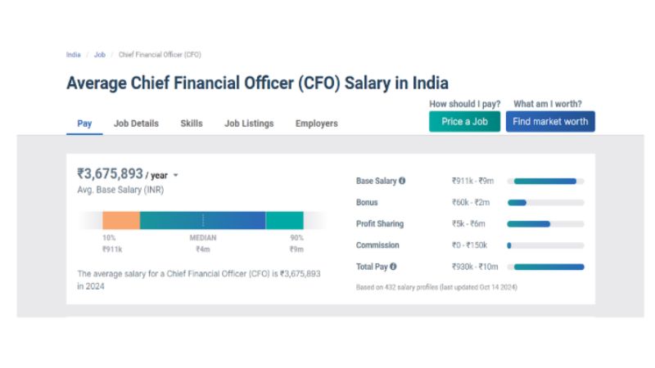Click the Base Salary info icon

click(x=402, y=181)
